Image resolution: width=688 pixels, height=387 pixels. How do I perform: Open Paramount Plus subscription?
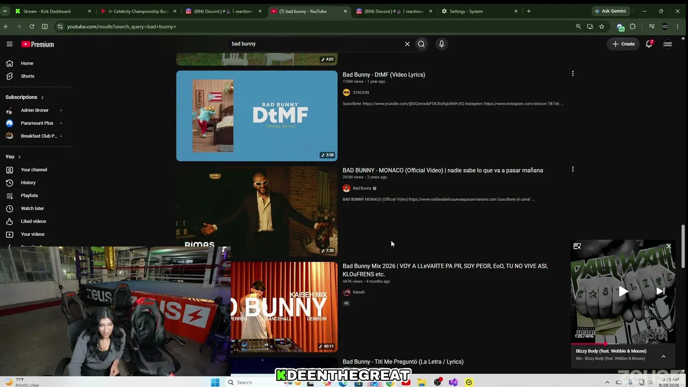(37, 123)
